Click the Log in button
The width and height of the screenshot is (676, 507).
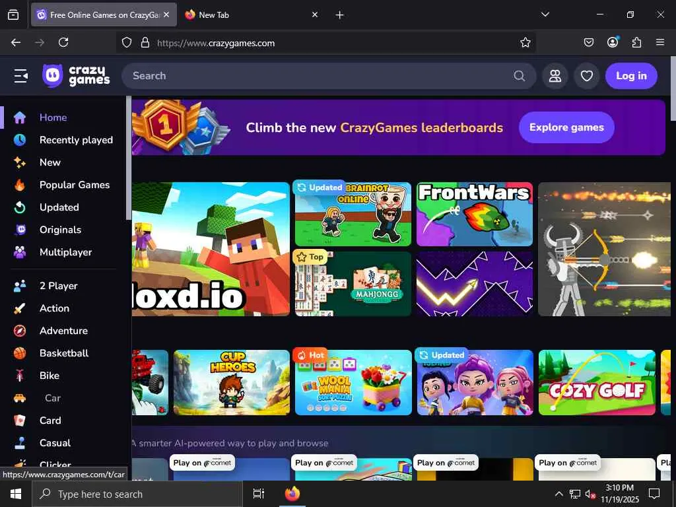click(x=631, y=76)
